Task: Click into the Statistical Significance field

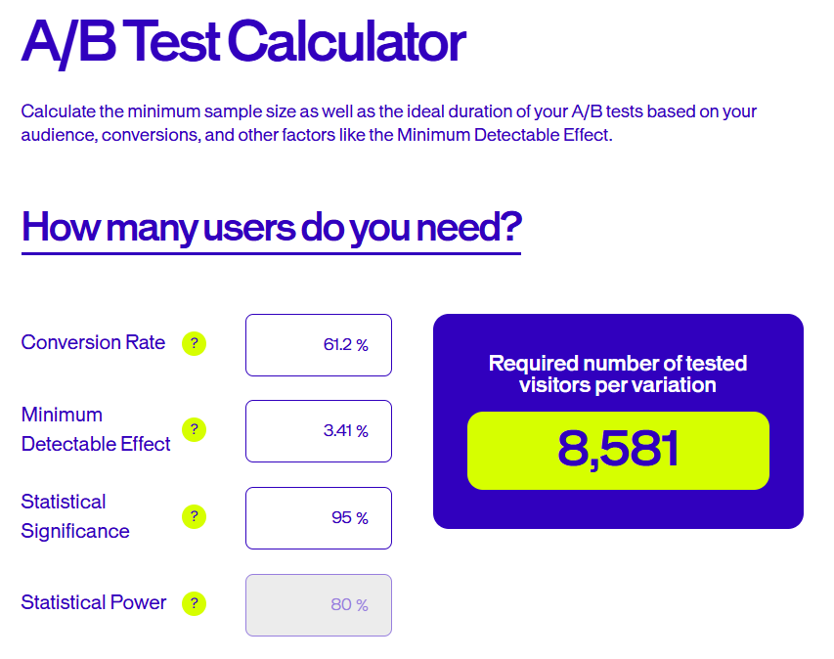Action: 319,518
